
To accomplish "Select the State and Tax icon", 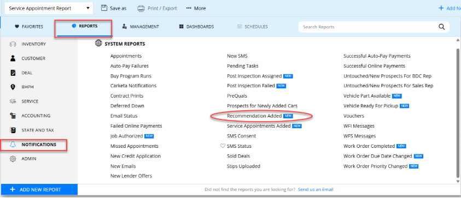I will [13, 130].
